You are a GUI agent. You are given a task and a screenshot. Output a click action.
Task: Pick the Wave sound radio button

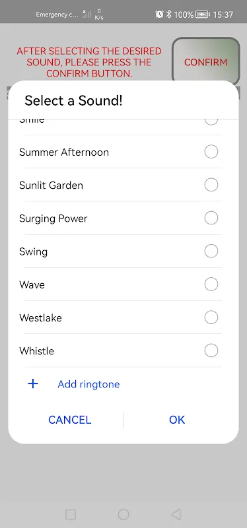click(x=211, y=284)
